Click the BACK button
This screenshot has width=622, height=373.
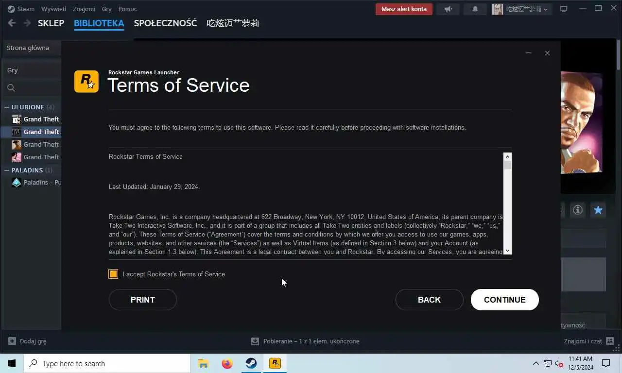coord(430,300)
